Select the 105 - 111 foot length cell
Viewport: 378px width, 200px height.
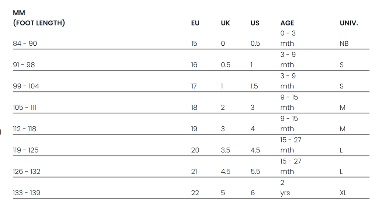click(25, 108)
